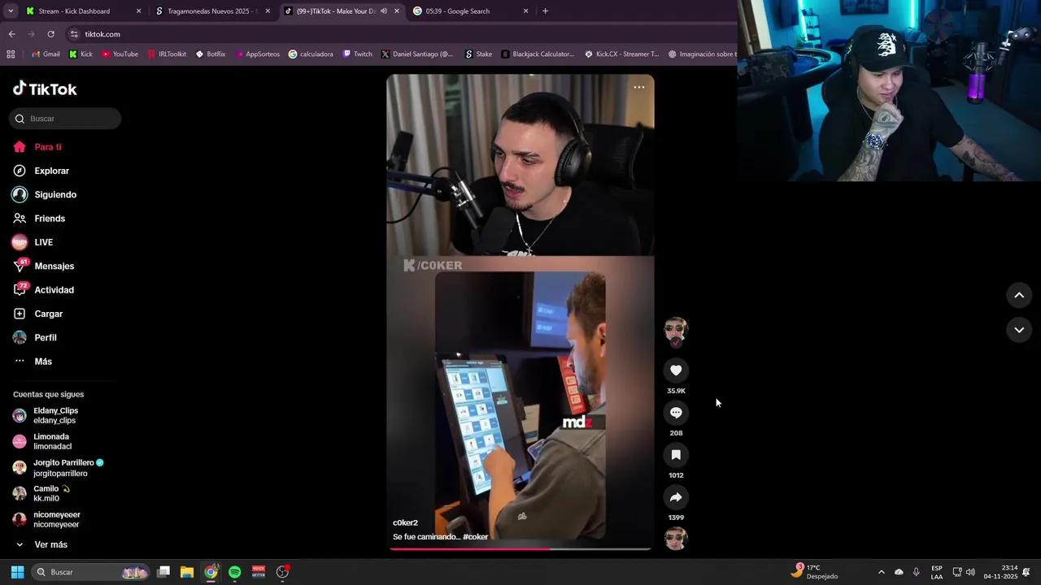Seek on the video progress bar
This screenshot has width=1041, height=585.
point(520,549)
